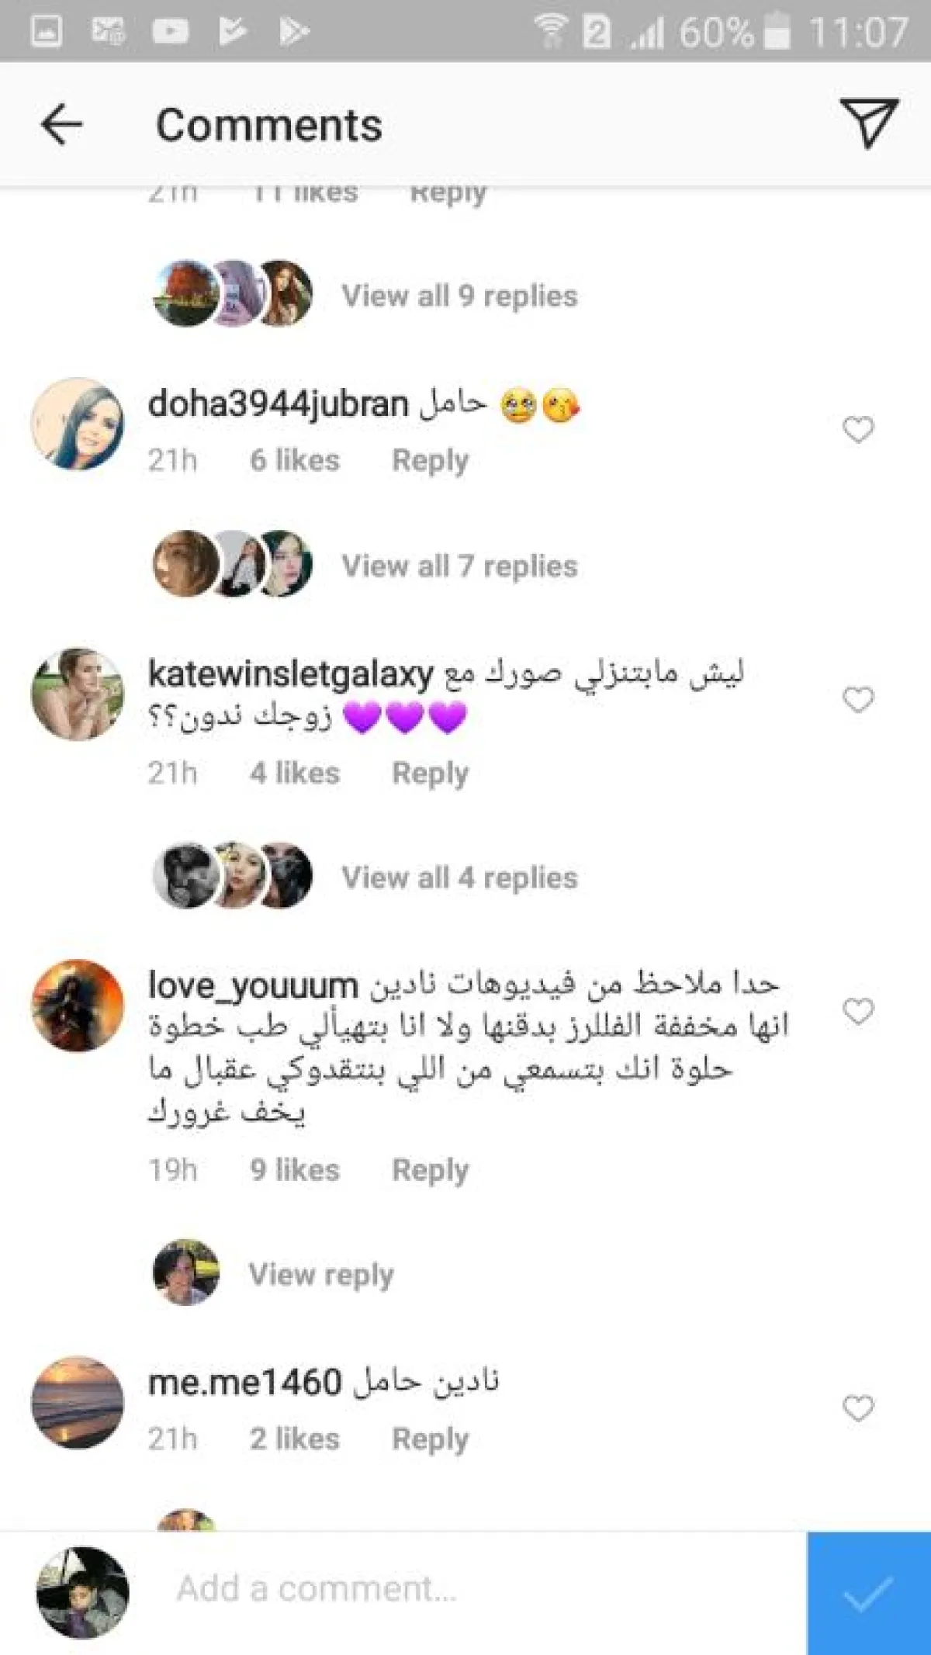Expand View all 4 replies

460,878
